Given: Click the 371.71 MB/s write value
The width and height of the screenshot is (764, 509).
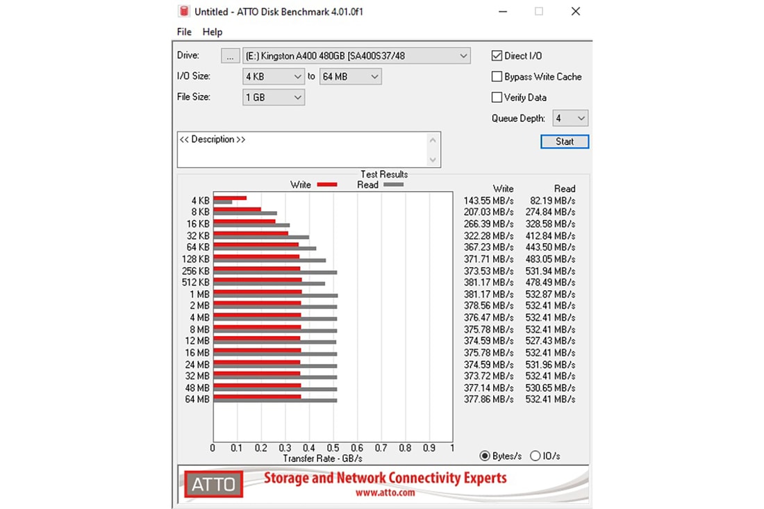Looking at the screenshot, I should [x=488, y=259].
